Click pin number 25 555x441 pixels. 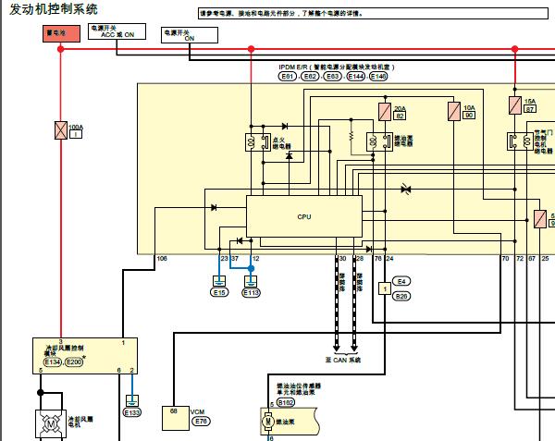pyautogui.click(x=545, y=259)
